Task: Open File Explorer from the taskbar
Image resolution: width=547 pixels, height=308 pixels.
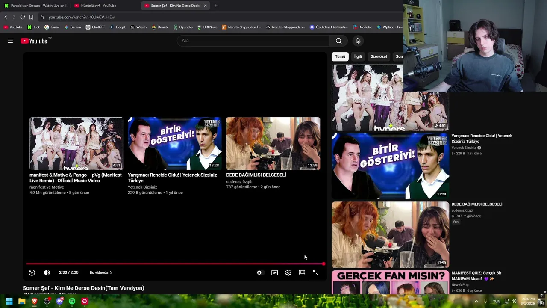Action: [x=22, y=301]
